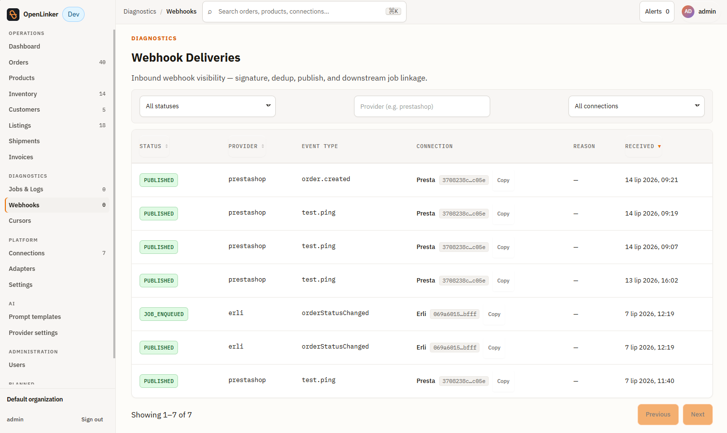
Task: Open Prompt templates in sidebar
Action: [57, 317]
